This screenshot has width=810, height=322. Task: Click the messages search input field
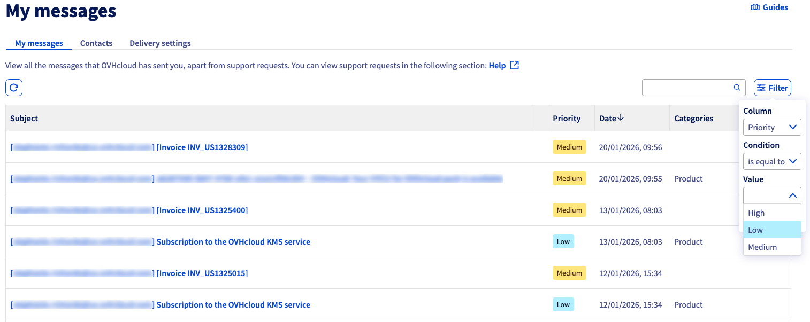point(687,88)
